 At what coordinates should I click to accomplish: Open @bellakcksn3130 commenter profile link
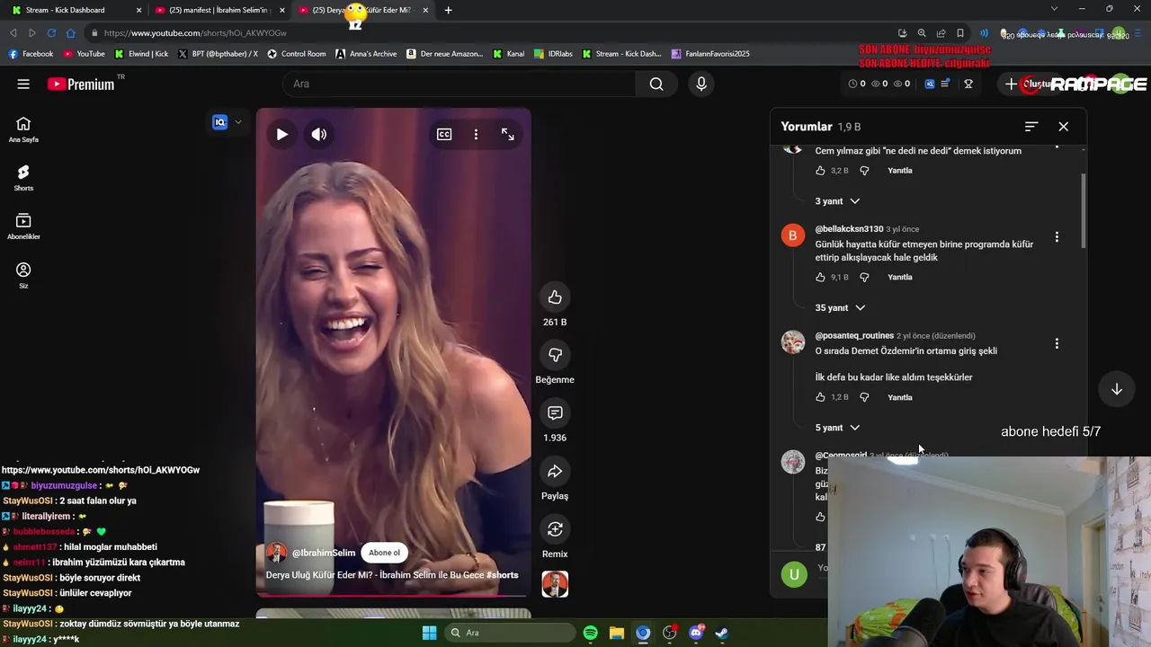[x=849, y=229]
